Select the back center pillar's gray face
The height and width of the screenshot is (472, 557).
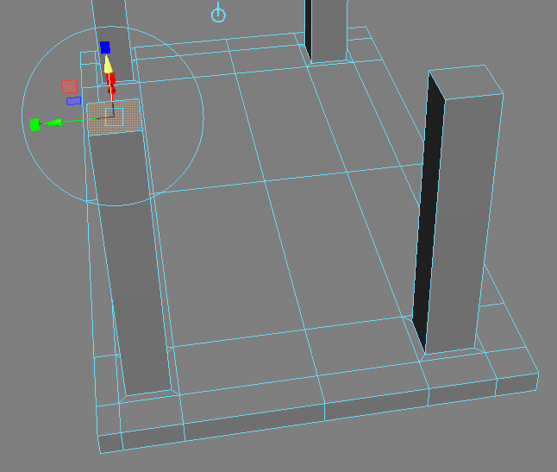(328, 30)
